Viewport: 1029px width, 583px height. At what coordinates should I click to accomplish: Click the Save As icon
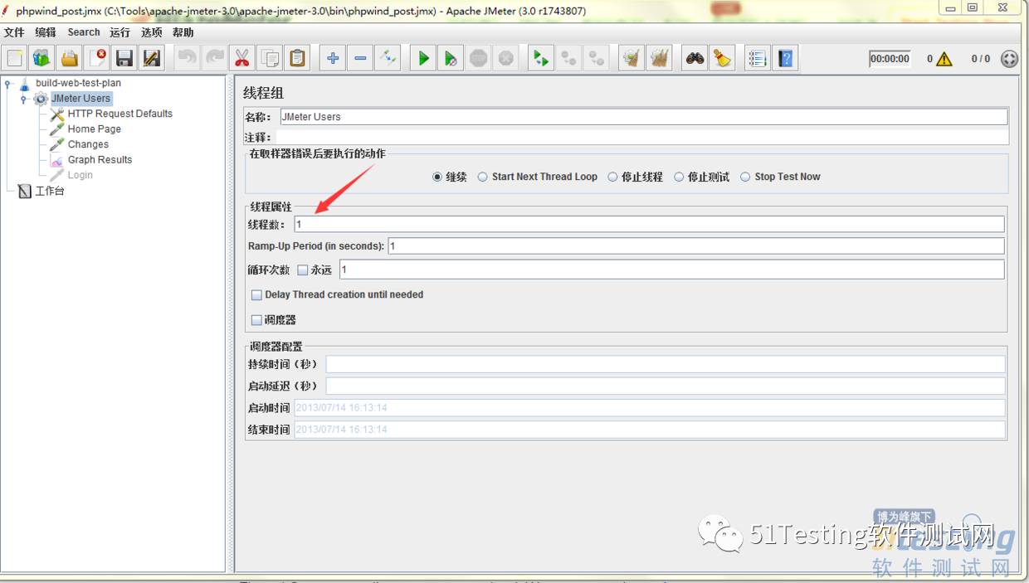click(152, 58)
